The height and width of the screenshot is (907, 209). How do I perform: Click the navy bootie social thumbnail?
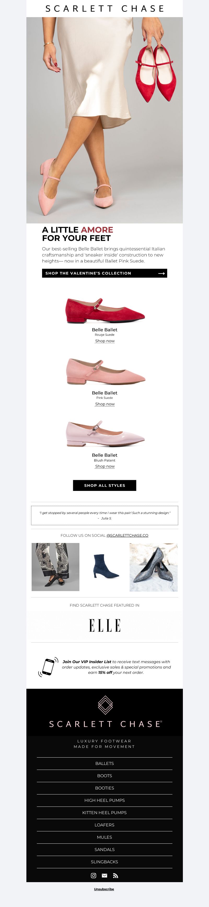[105, 567]
